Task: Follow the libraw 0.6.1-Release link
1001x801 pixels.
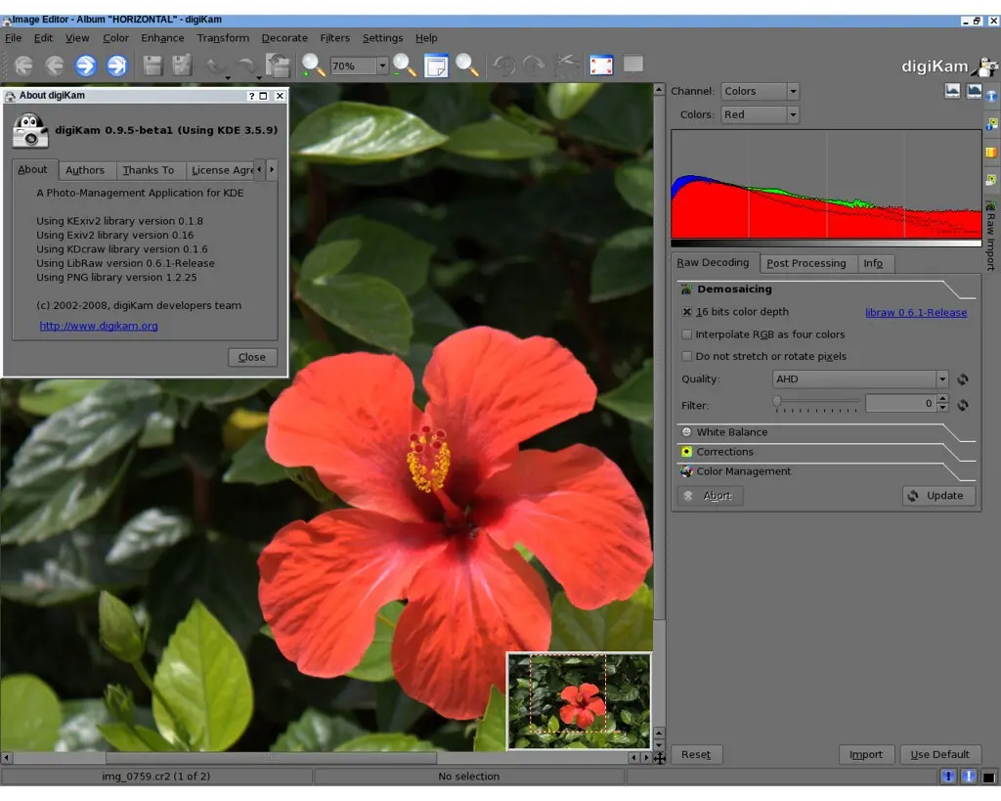Action: coord(917,311)
